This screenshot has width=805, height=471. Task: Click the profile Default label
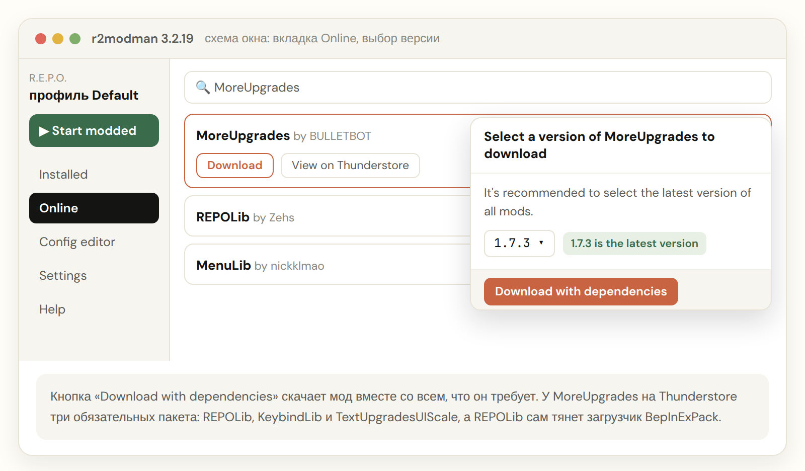[84, 96]
